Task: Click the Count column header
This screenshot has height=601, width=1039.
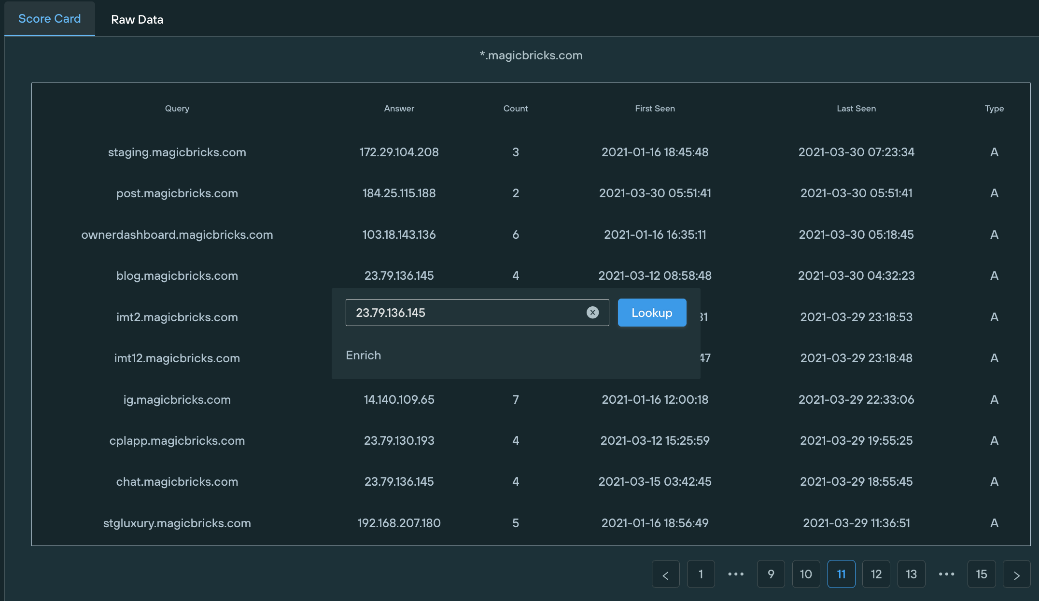Action: pyautogui.click(x=516, y=109)
